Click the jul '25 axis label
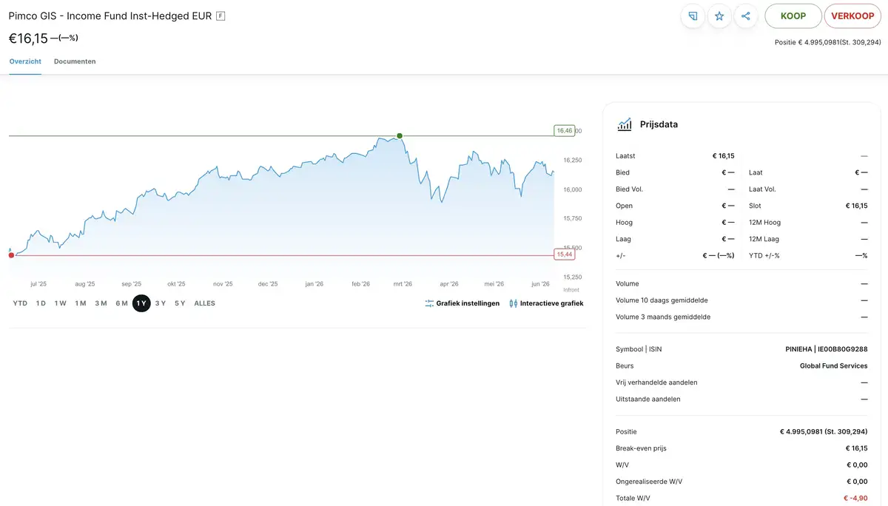This screenshot has width=888, height=506. coord(38,284)
